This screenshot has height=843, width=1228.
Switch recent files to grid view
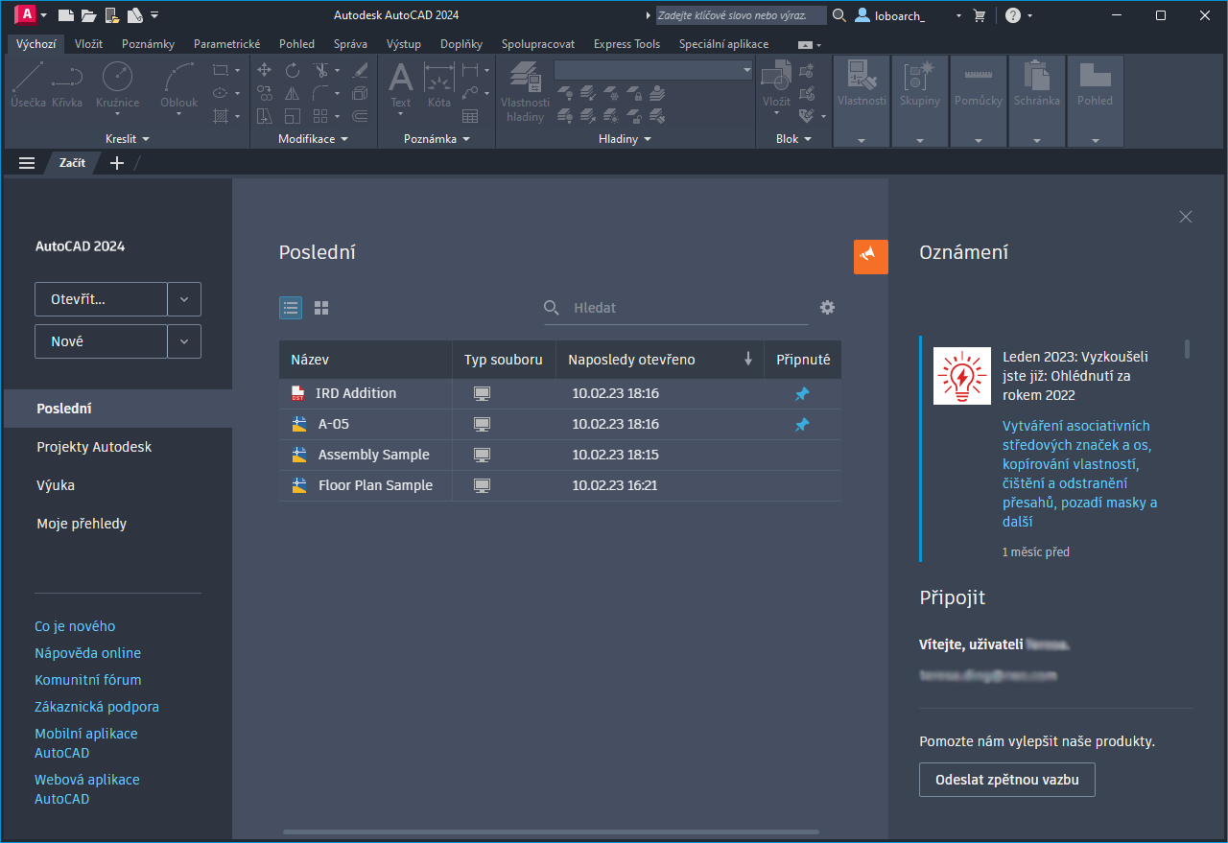[321, 308]
